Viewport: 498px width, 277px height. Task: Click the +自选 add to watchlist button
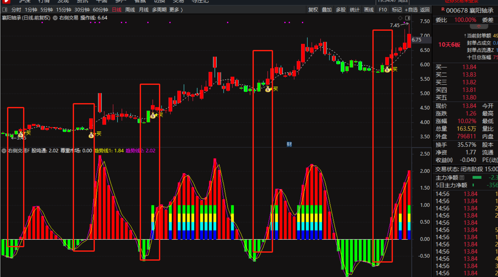[411, 10]
